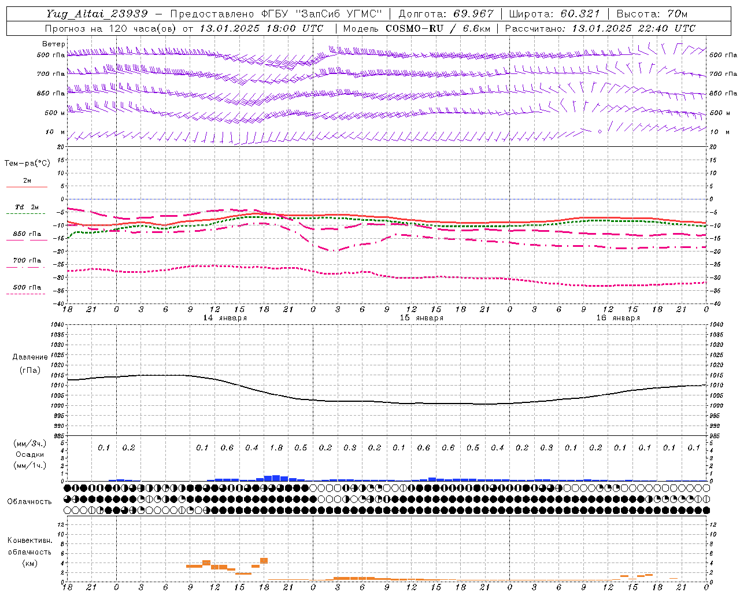Click the 1.8 precipitation value

click(276, 448)
